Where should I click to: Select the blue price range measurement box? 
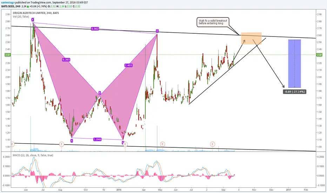click(x=294, y=64)
